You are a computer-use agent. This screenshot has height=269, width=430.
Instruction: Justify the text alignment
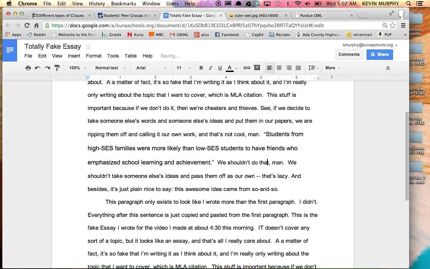[298, 68]
